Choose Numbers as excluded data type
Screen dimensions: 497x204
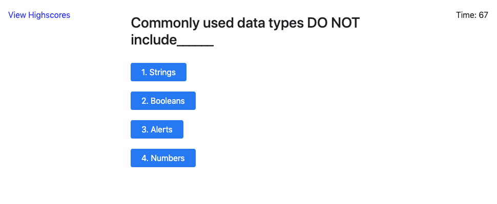click(x=163, y=158)
